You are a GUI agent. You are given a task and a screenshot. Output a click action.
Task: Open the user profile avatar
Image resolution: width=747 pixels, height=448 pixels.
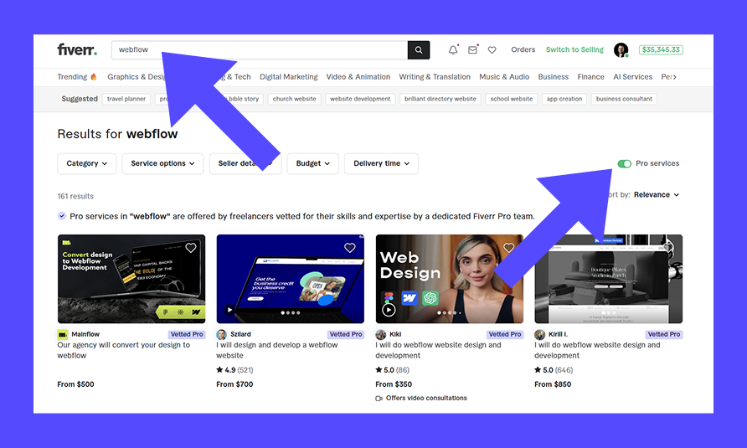pos(621,49)
